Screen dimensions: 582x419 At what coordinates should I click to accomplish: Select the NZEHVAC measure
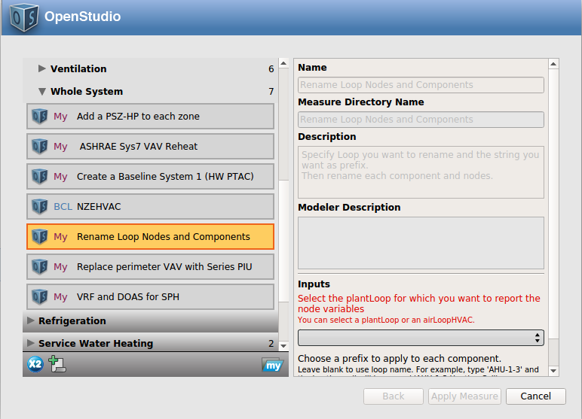(150, 207)
